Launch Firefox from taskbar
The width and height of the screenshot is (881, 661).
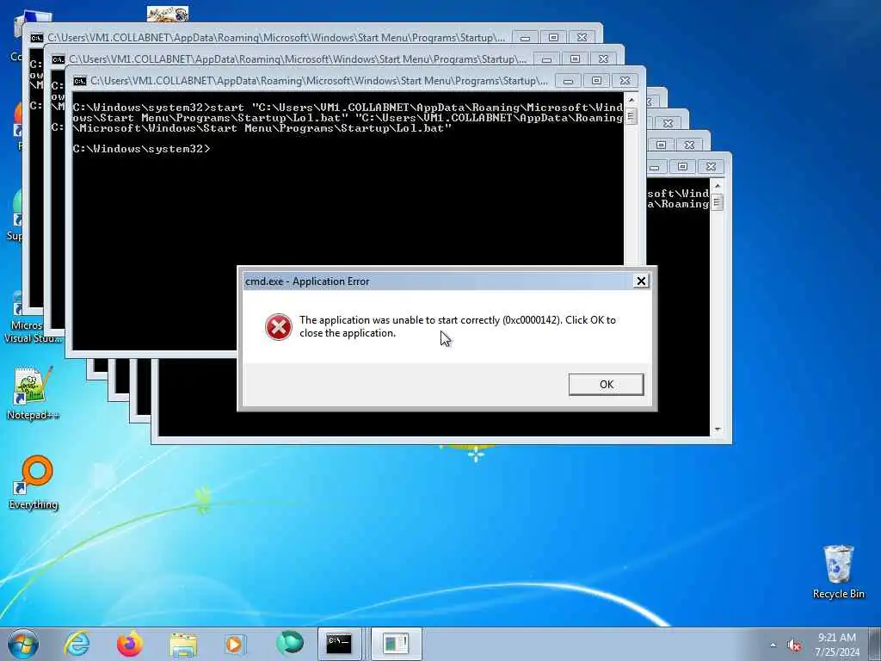[x=129, y=644]
